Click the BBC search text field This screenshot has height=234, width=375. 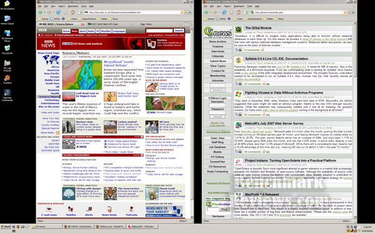pyautogui.click(x=159, y=31)
